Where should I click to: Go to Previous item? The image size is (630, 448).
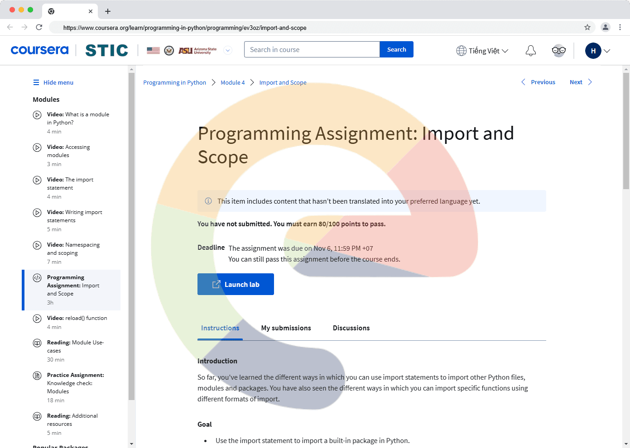(538, 82)
